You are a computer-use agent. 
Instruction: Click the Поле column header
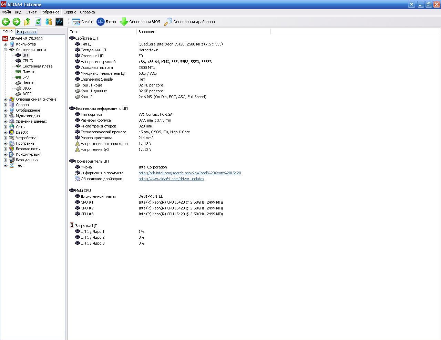pyautogui.click(x=102, y=32)
